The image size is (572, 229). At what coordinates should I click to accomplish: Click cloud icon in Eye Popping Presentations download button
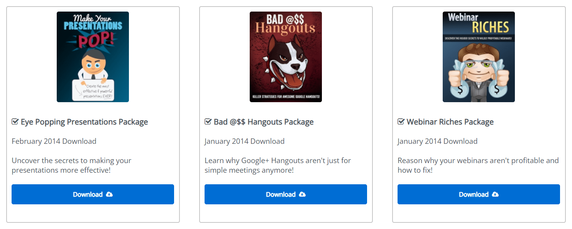(x=110, y=194)
